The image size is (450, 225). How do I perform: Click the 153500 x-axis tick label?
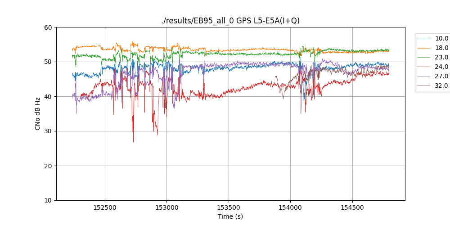229,208
